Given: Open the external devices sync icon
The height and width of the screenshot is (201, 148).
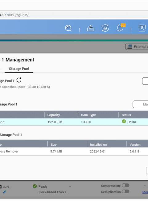Looking at the screenshot, I should 105,28.
